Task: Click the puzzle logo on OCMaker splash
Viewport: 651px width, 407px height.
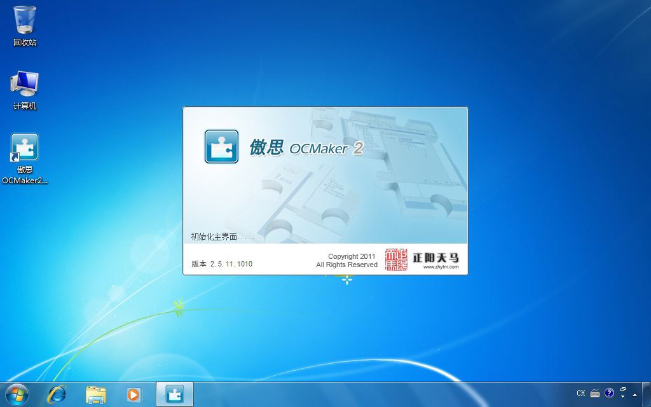Action: tap(221, 147)
